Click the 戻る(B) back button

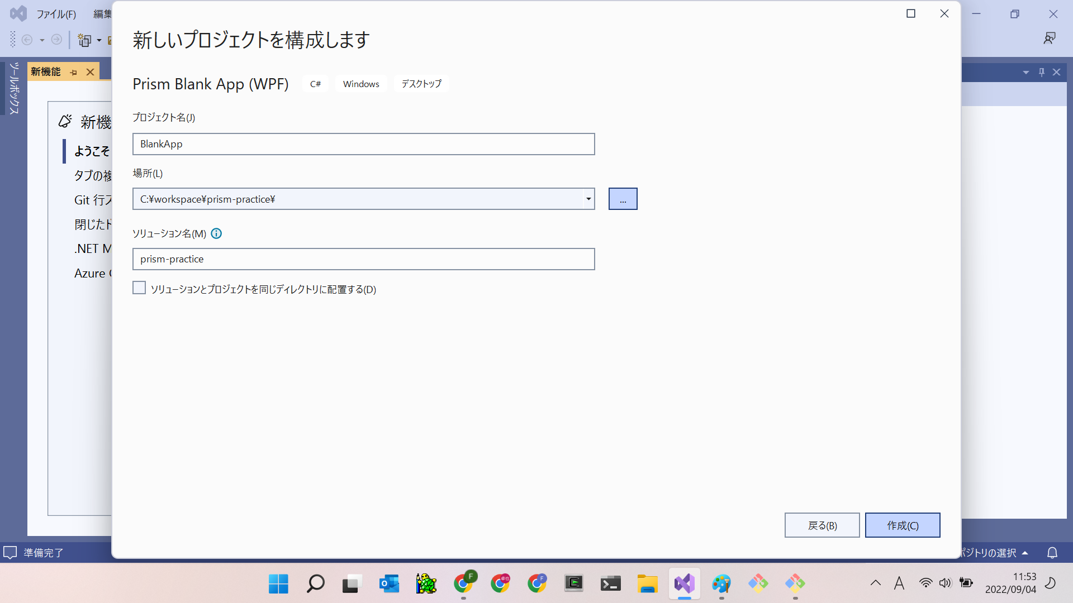click(x=822, y=525)
